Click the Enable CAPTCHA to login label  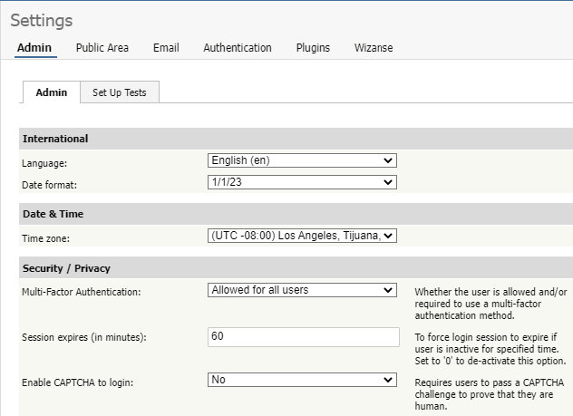[77, 382]
